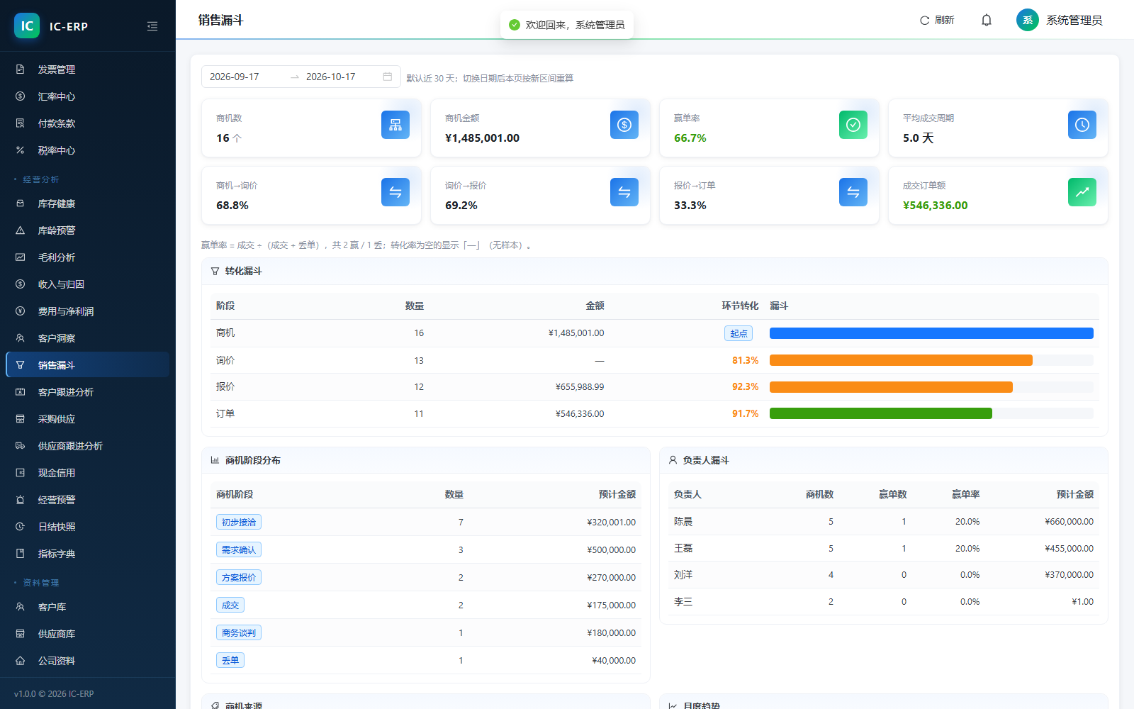Click the 81.3% conversion value for 询价
The width and height of the screenshot is (1134, 709).
745,361
